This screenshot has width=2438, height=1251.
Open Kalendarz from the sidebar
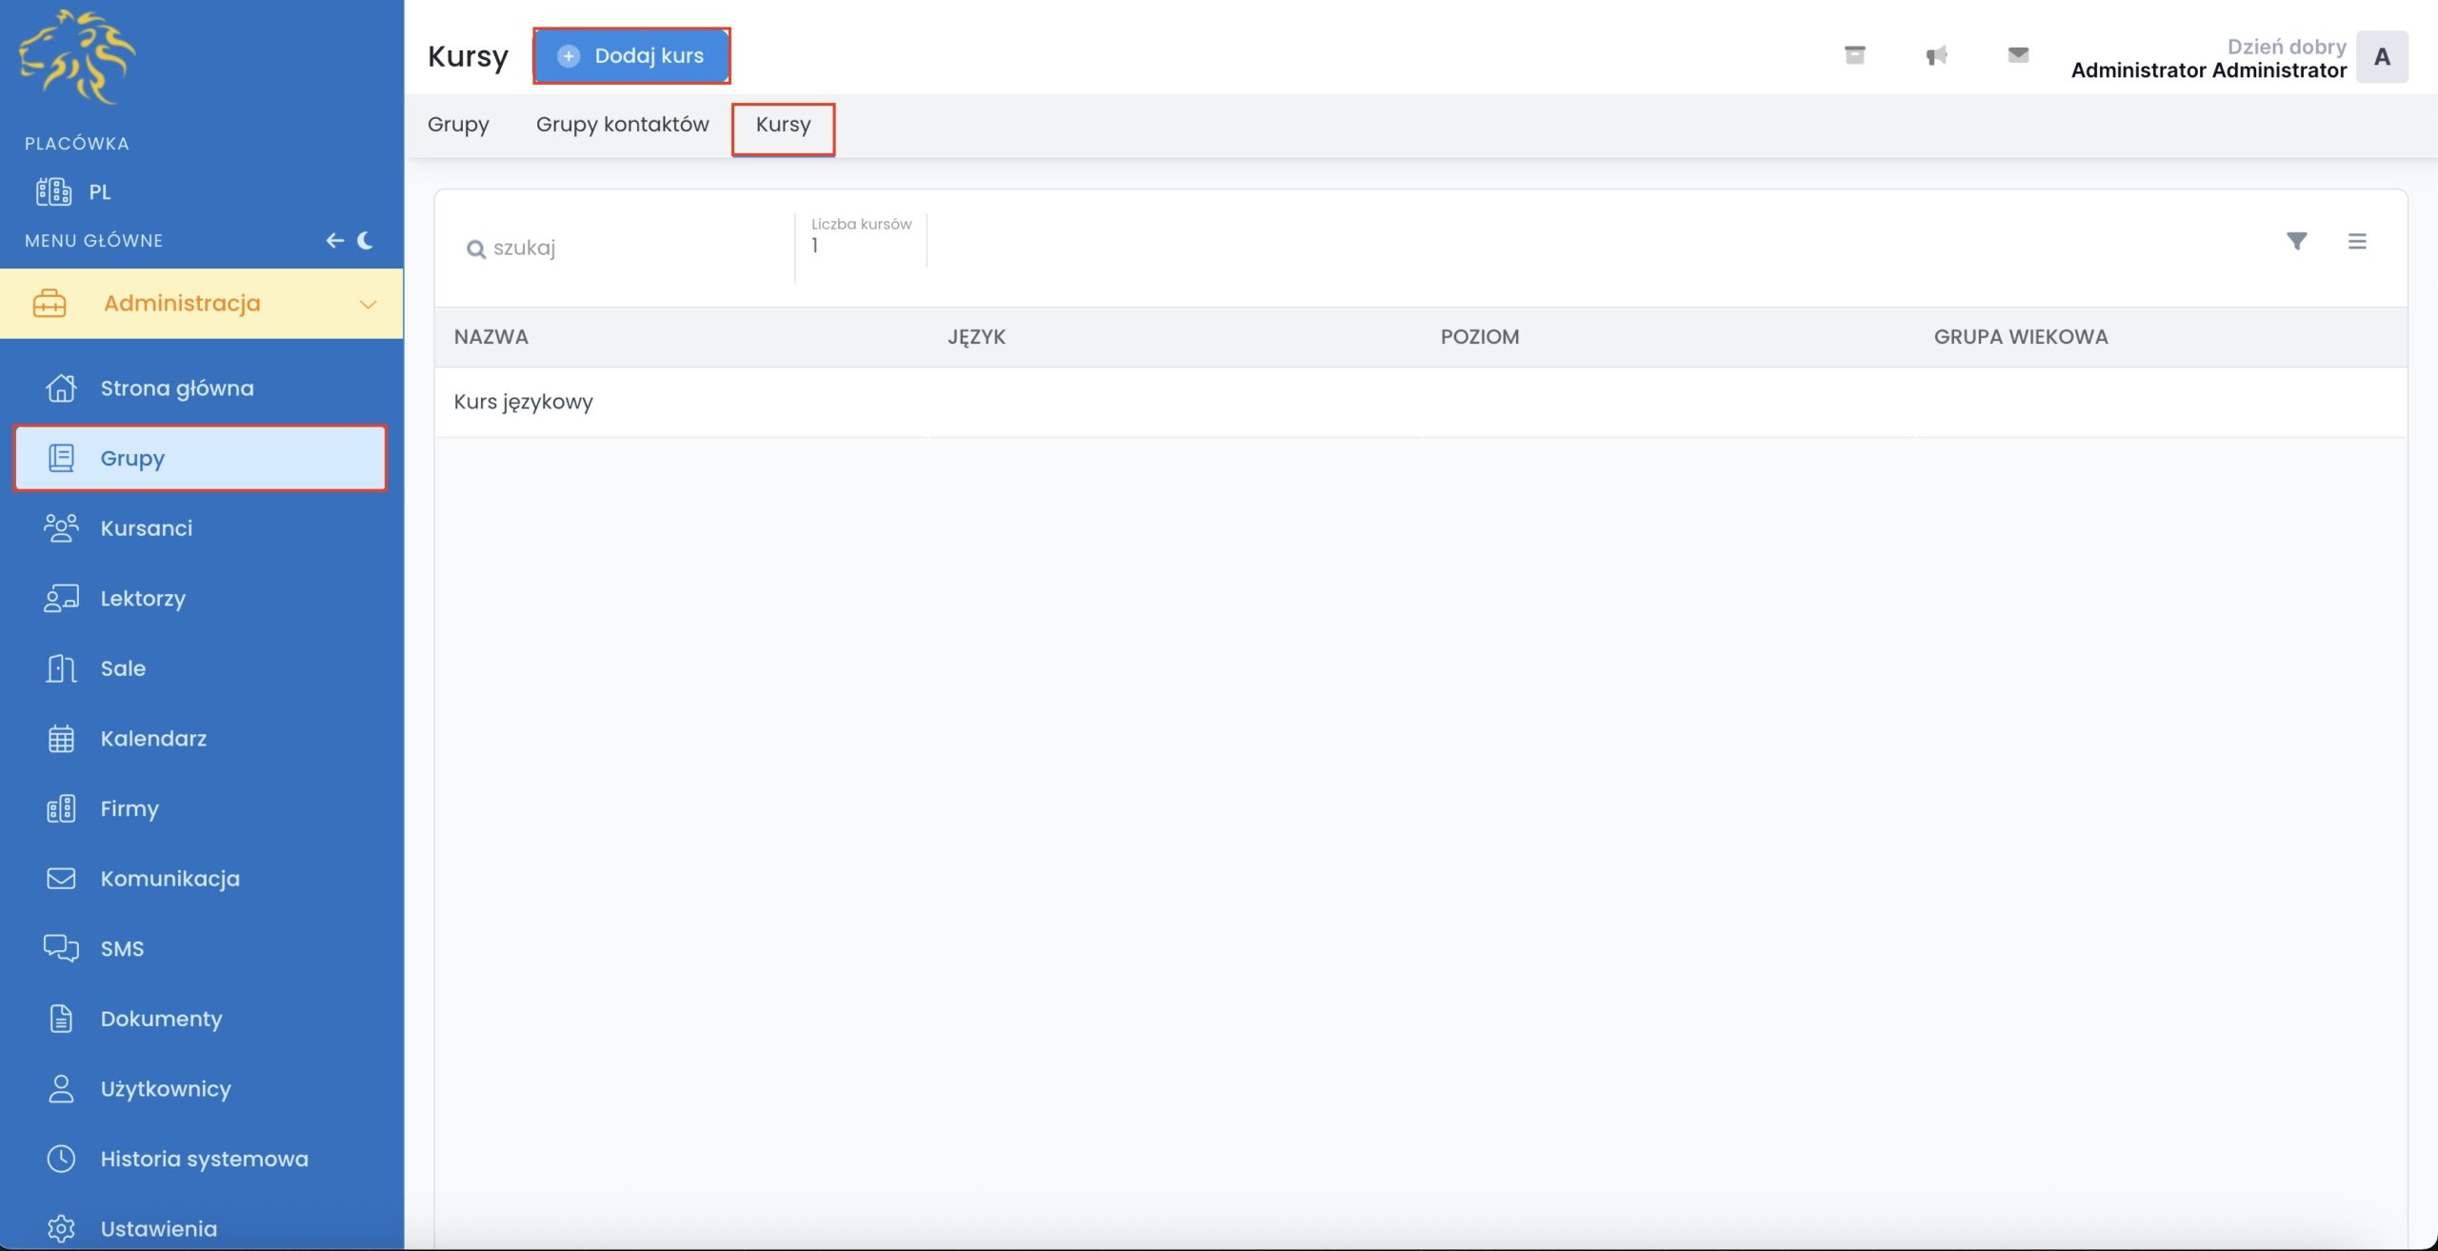coord(153,739)
